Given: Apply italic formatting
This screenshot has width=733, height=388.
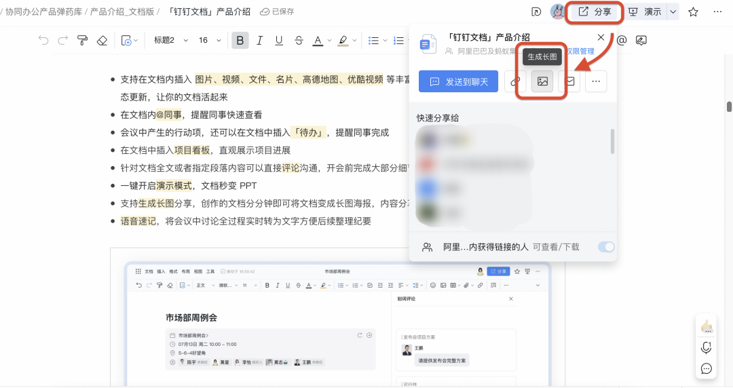Looking at the screenshot, I should point(259,41).
